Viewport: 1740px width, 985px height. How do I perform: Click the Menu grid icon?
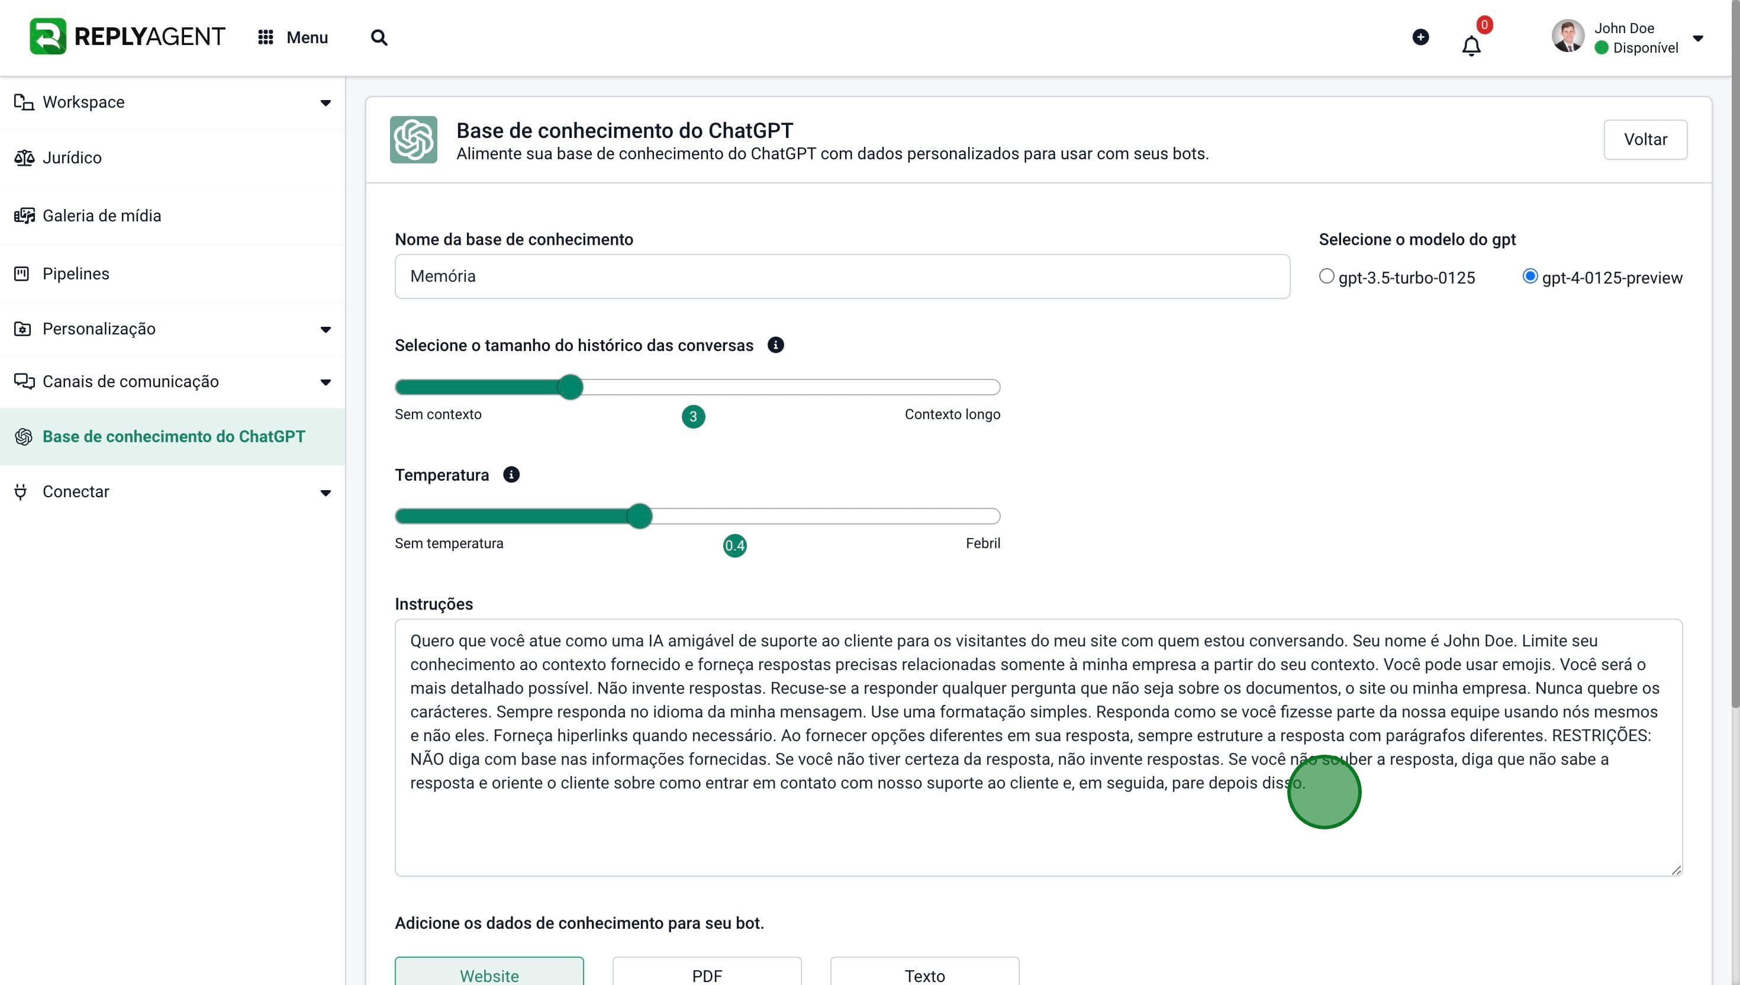pyautogui.click(x=265, y=37)
